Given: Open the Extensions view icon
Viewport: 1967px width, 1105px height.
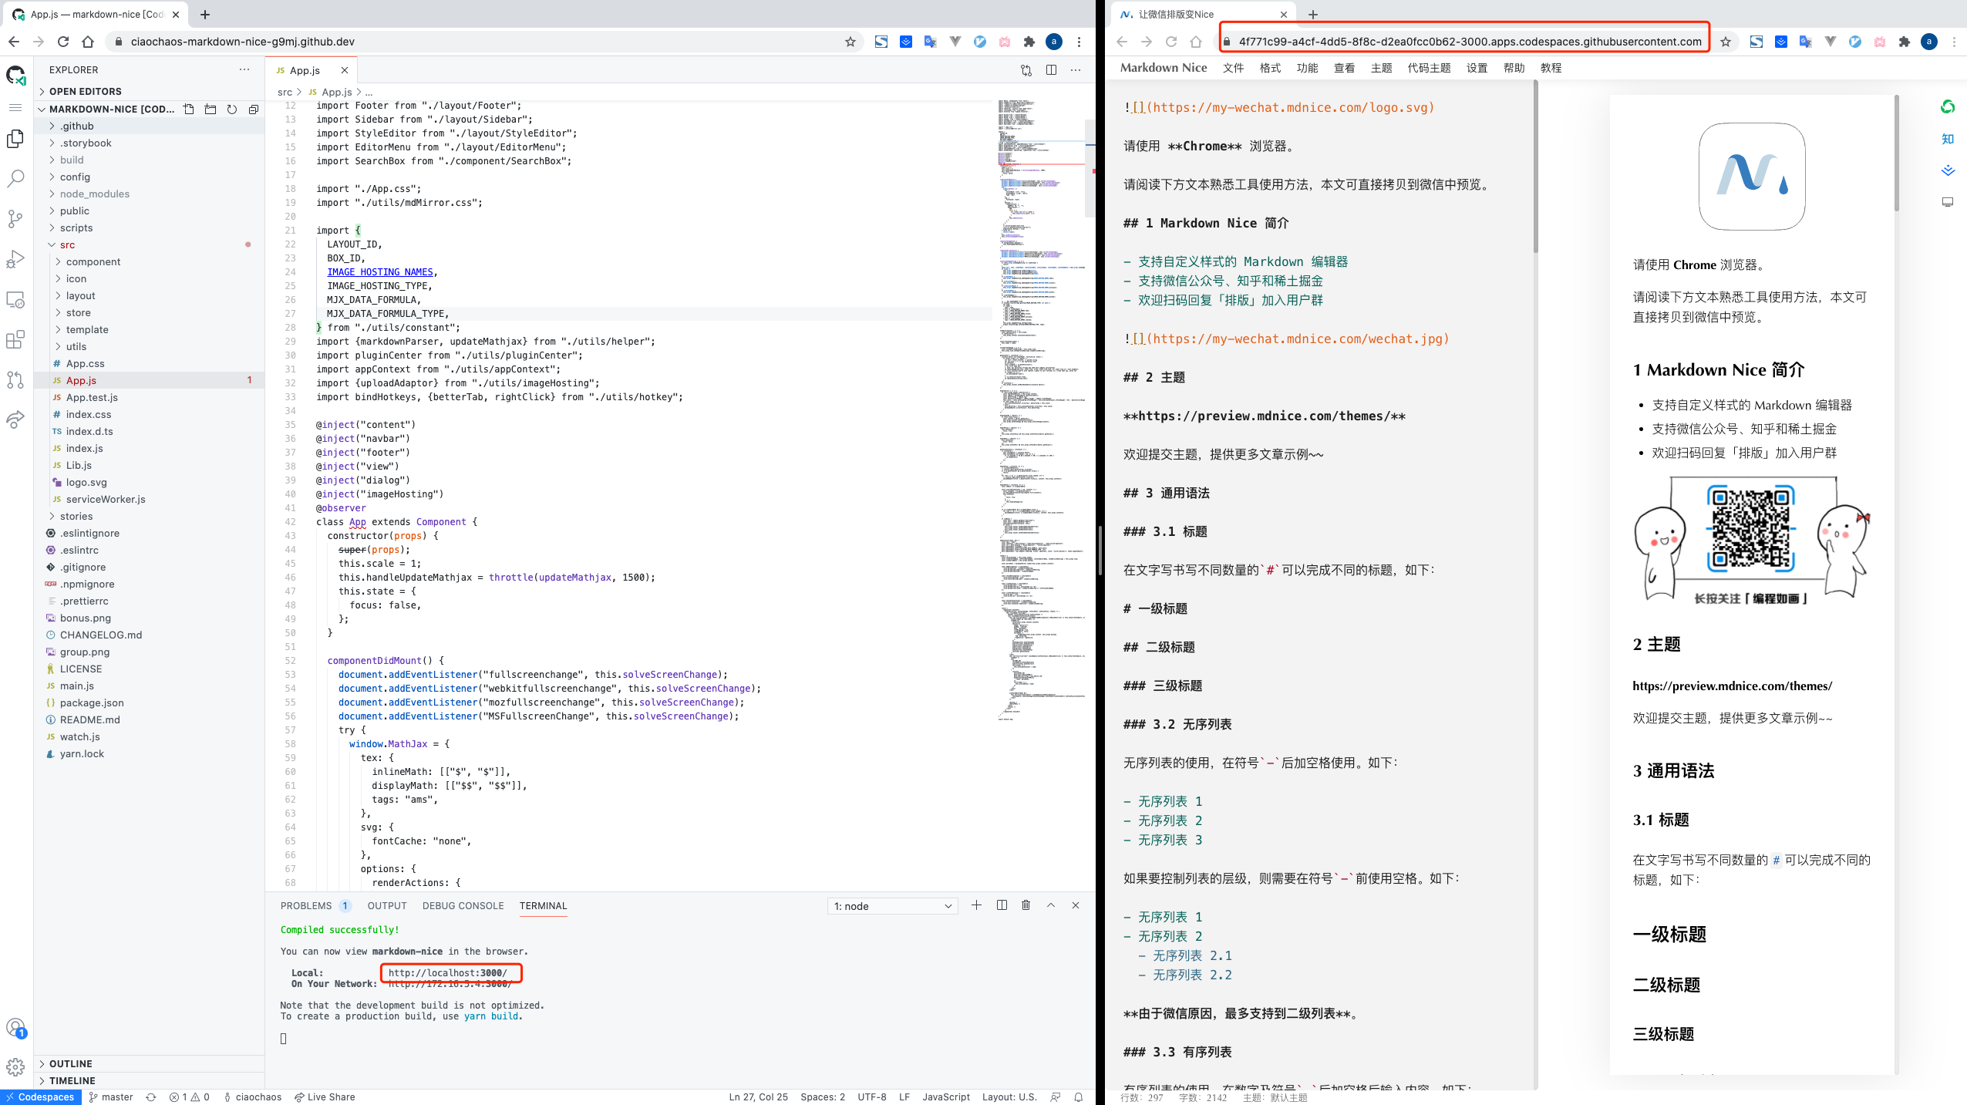Looking at the screenshot, I should click(x=15, y=339).
